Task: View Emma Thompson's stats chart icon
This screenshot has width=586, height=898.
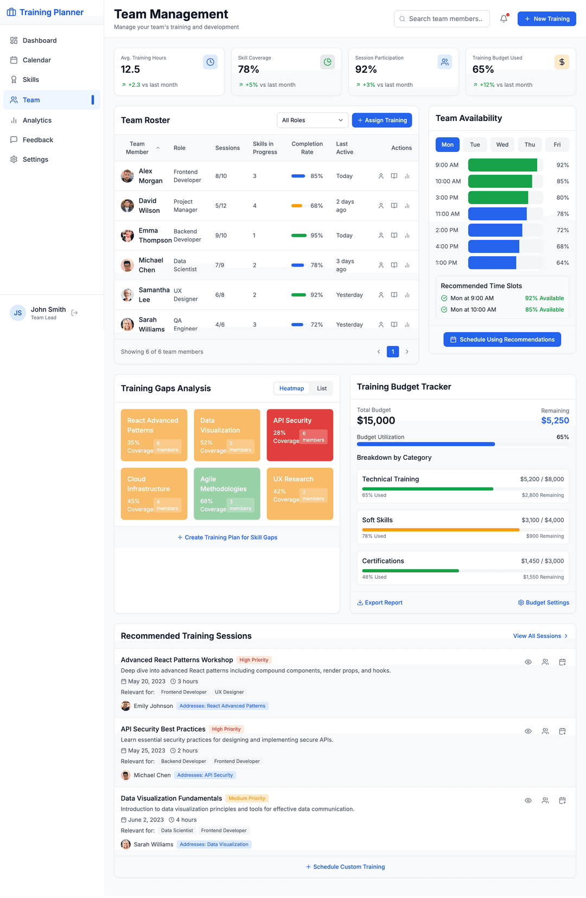Action: click(407, 236)
